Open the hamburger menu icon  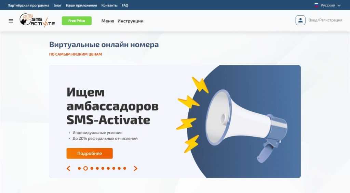click(11, 21)
